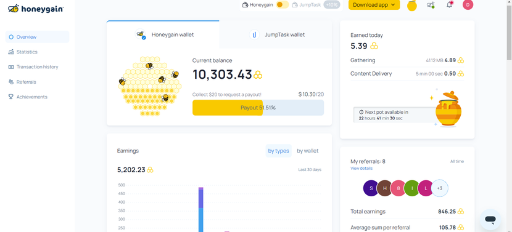Click the credits icon next to 5.39
The height and width of the screenshot is (232, 512).
[x=374, y=46]
